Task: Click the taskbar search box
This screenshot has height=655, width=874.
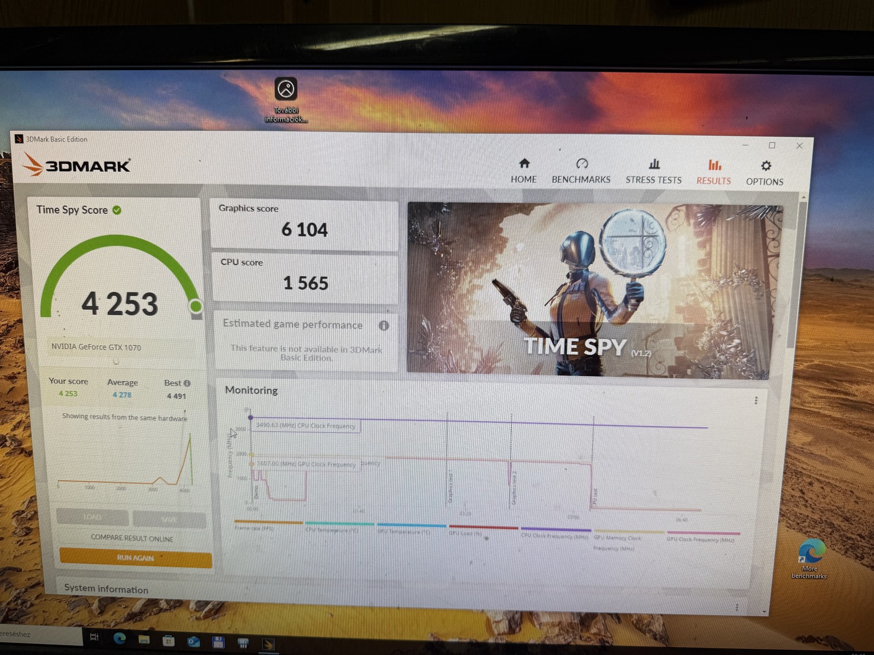Action: point(41,634)
